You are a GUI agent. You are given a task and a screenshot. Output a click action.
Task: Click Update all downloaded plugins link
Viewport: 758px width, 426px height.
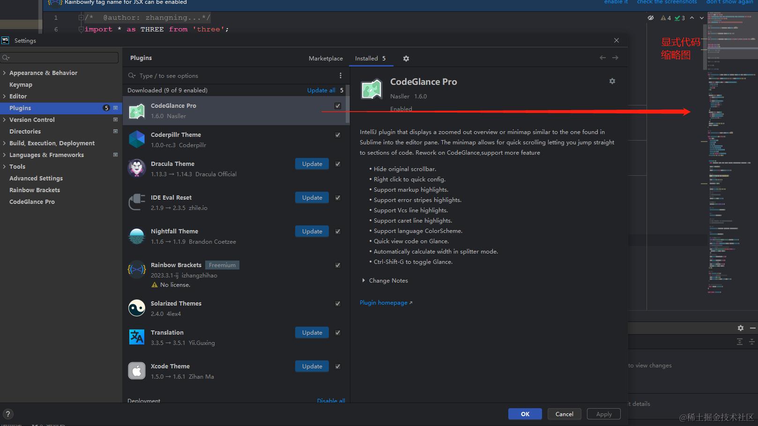point(321,90)
